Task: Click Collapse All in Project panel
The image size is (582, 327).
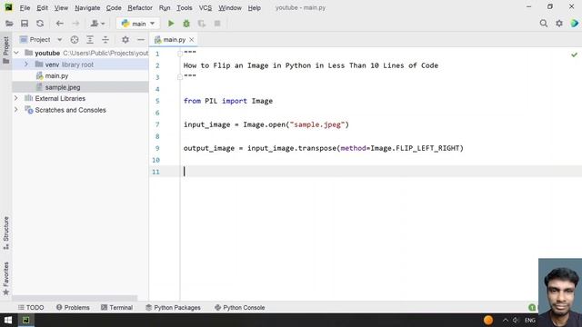Action: (105, 40)
